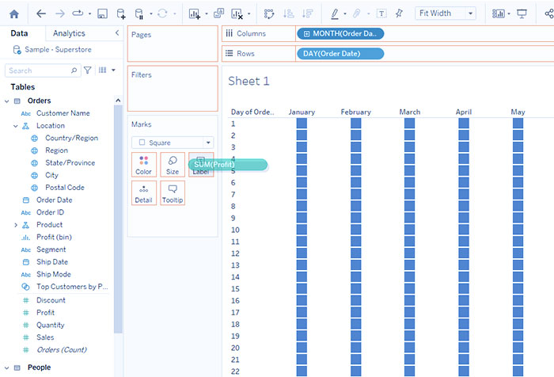Click the Size marks card button
Viewport: 554px width, 377px height.
tap(173, 165)
